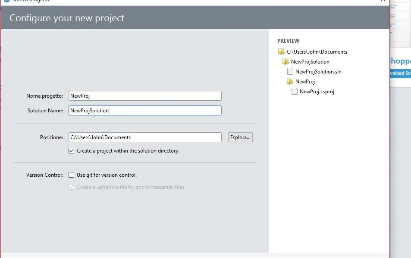
Task: Select NewProj.csproj label in preview
Action: click(317, 92)
